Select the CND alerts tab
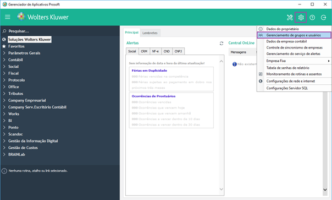 [167, 51]
